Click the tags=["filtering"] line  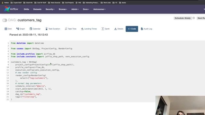pyautogui.click(x=26, y=97)
